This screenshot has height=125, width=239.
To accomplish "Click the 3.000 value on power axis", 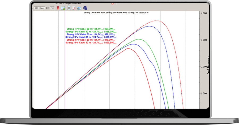I will coord(204,40).
